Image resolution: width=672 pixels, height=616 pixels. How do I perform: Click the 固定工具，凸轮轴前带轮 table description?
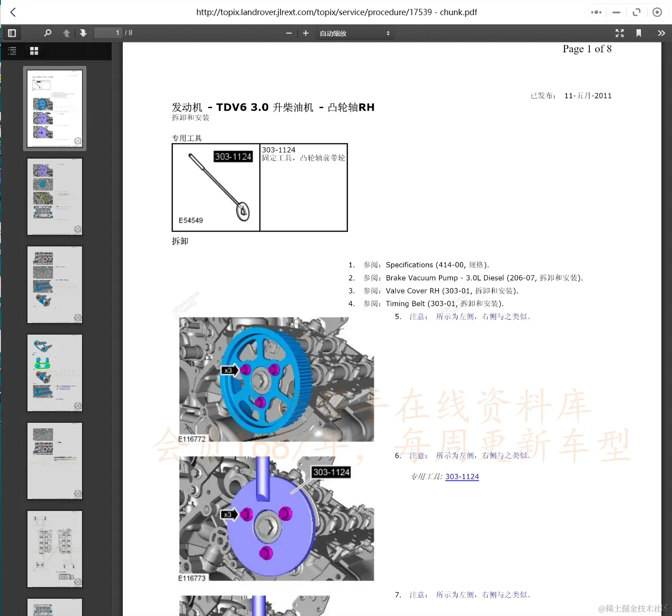(304, 158)
